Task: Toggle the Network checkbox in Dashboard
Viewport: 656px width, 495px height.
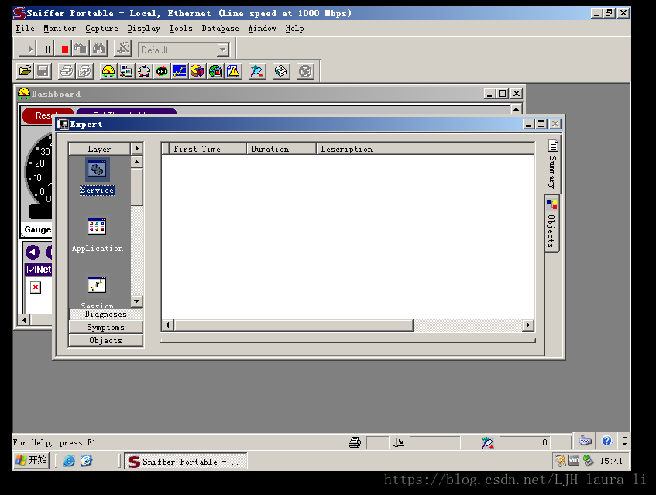Action: (x=32, y=270)
